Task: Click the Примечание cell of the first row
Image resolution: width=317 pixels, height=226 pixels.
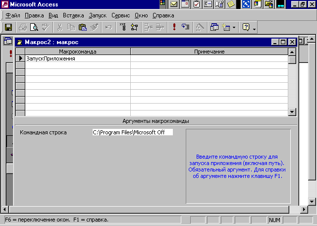Action: 209,58
